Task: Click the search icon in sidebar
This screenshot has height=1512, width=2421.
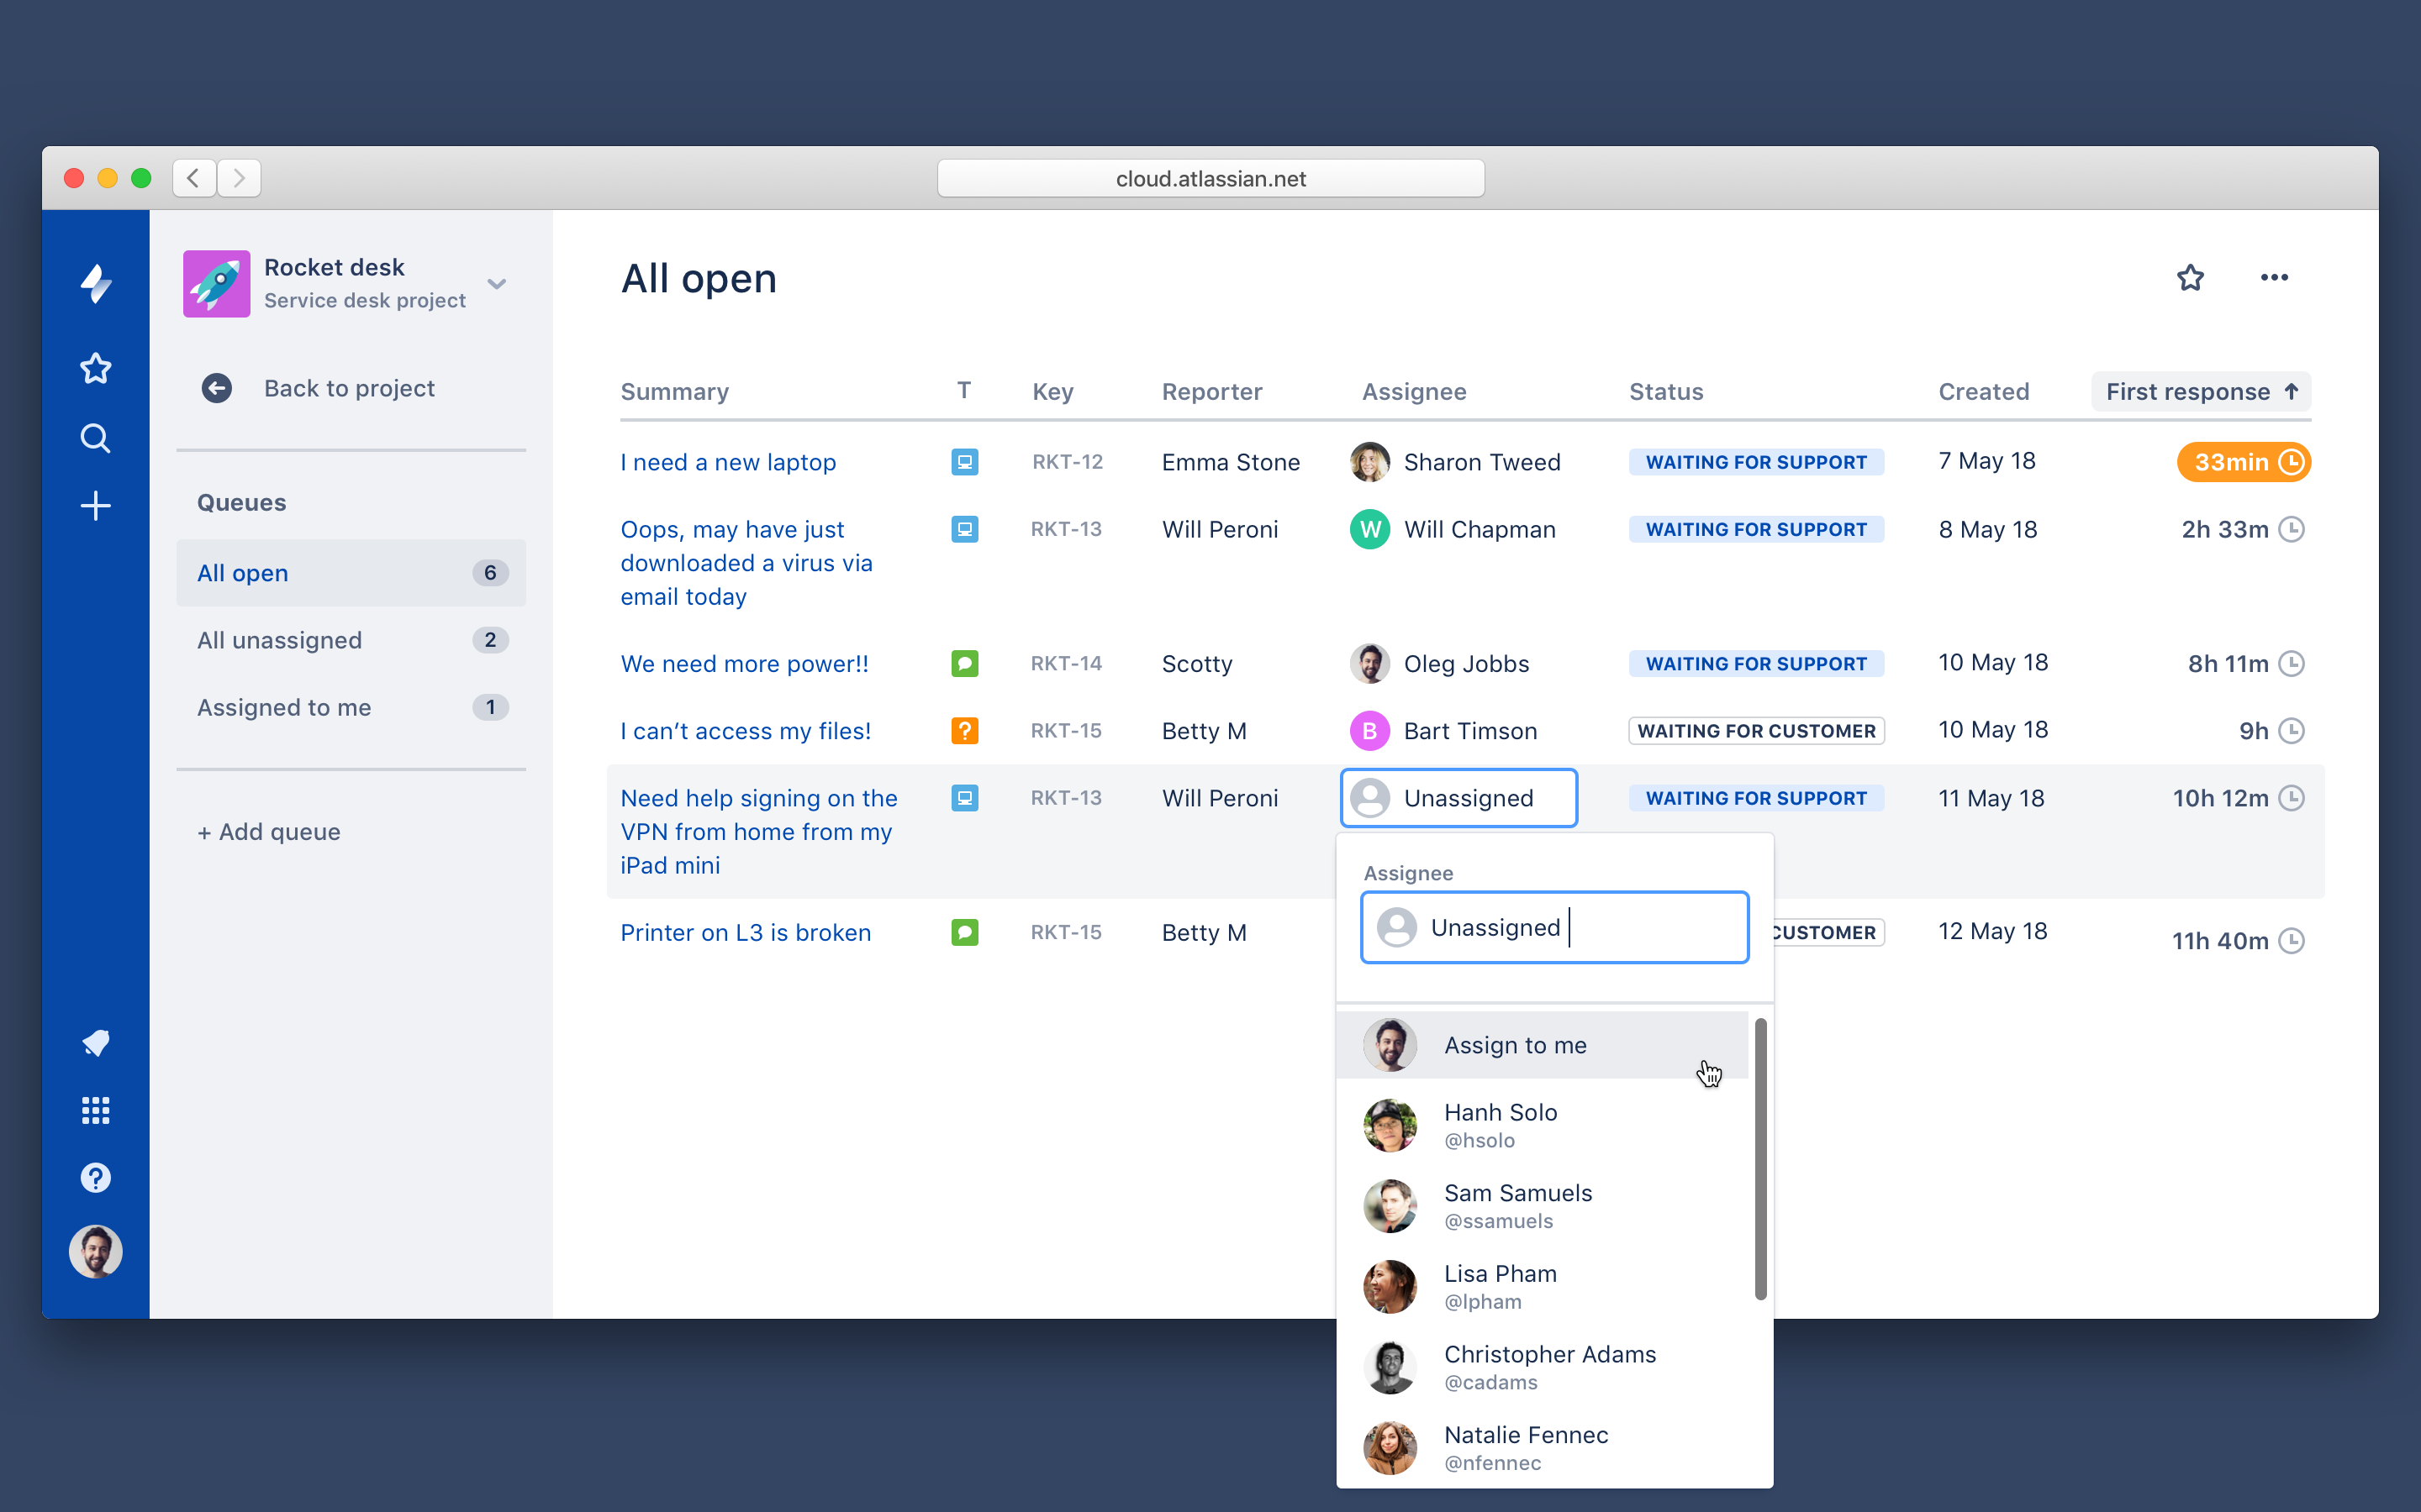Action: tap(95, 438)
